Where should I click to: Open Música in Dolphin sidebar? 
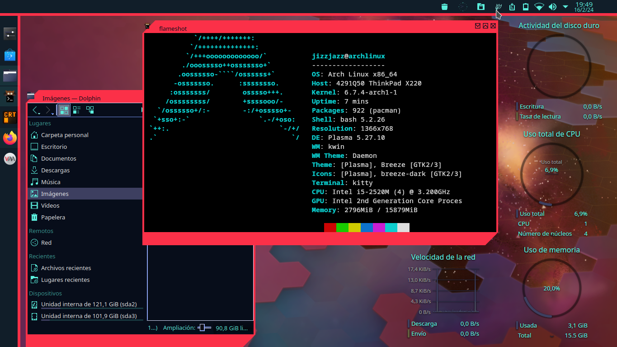coord(85,182)
